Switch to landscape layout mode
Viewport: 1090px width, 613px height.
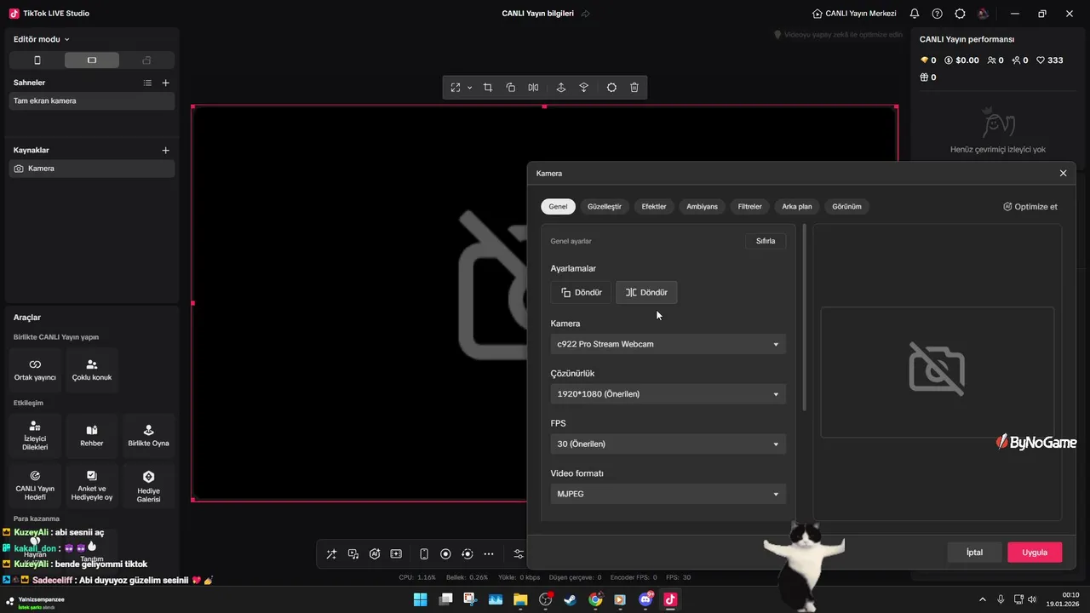tap(92, 60)
